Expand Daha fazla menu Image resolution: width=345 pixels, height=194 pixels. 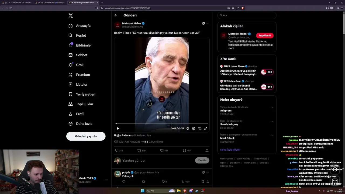click(x=80, y=124)
